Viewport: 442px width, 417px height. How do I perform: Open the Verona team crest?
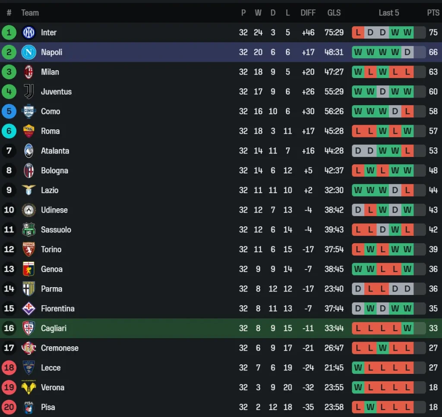point(28,388)
